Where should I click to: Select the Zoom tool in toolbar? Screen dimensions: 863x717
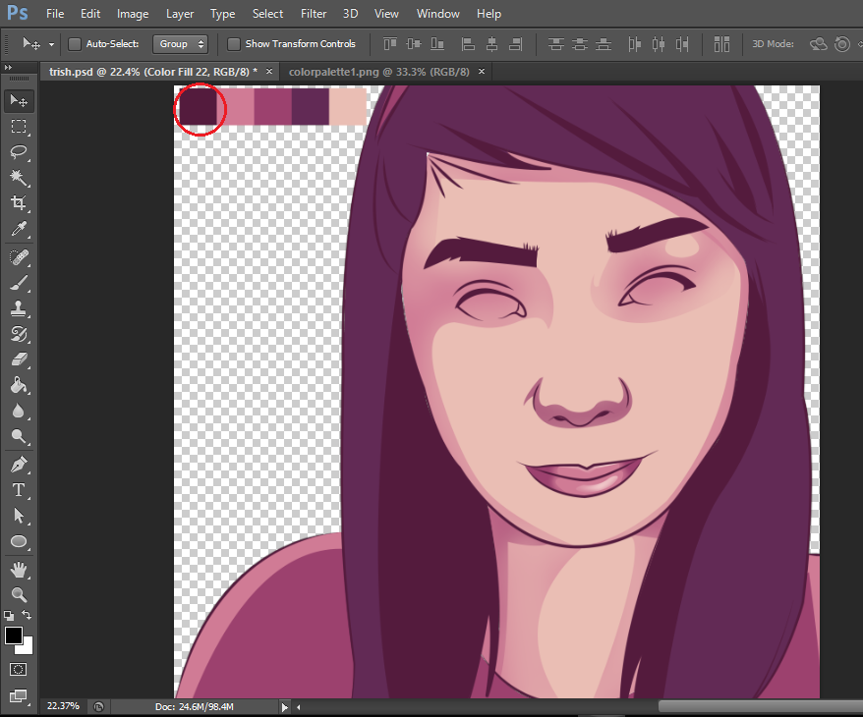point(19,594)
